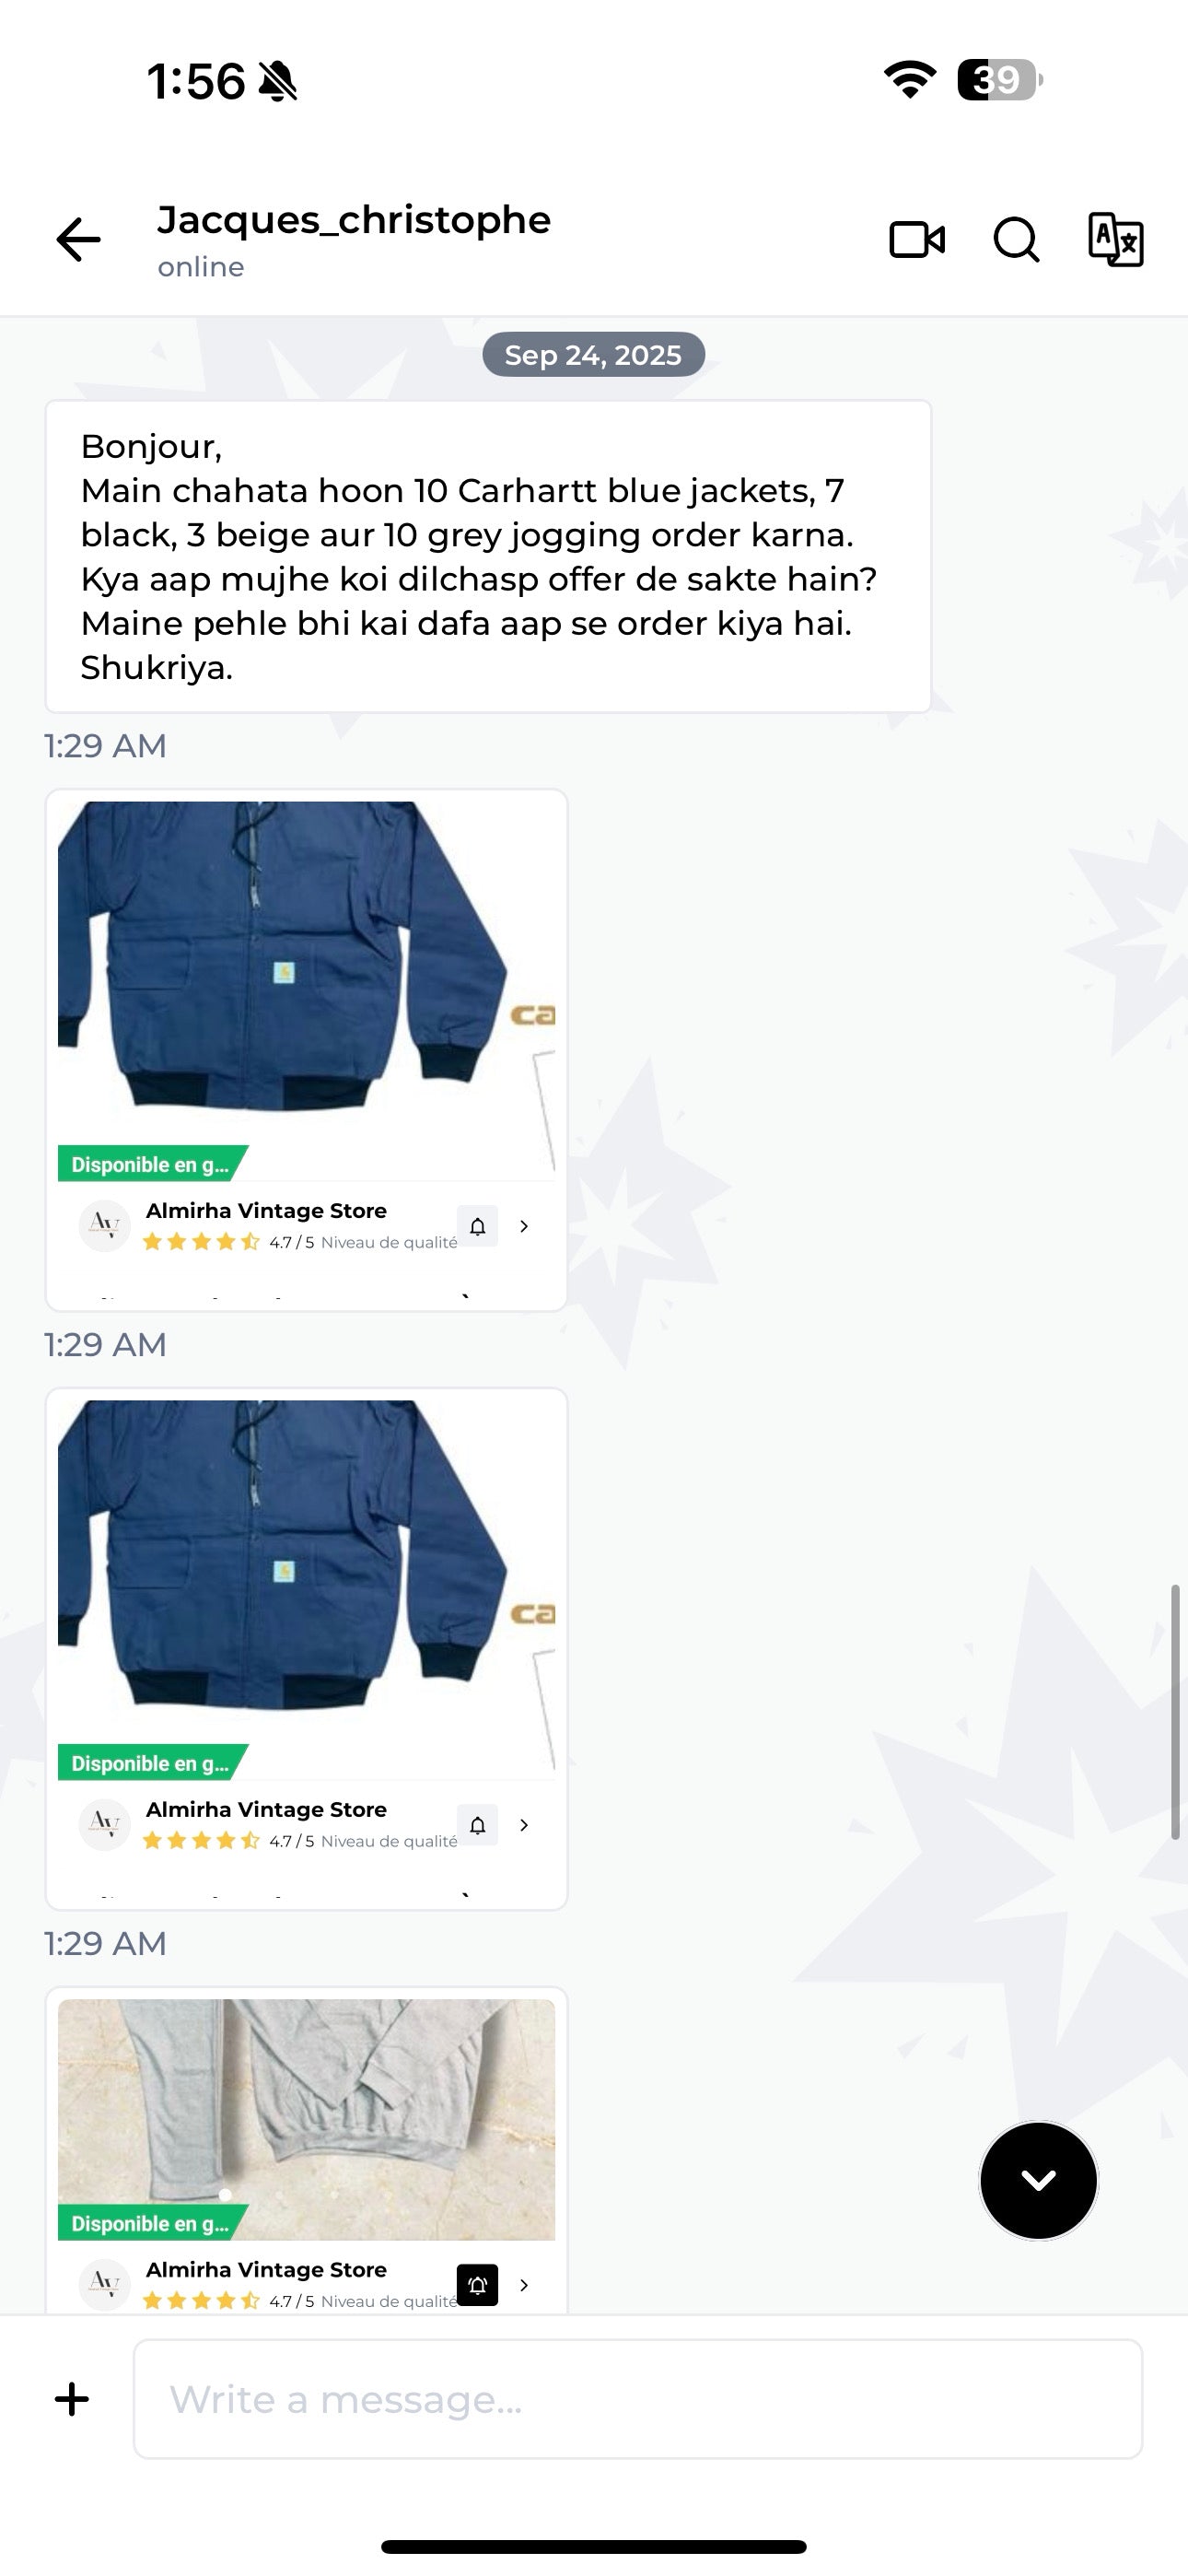This screenshot has width=1188, height=2576.
Task: Tap the back arrow icon
Action: pyautogui.click(x=78, y=240)
